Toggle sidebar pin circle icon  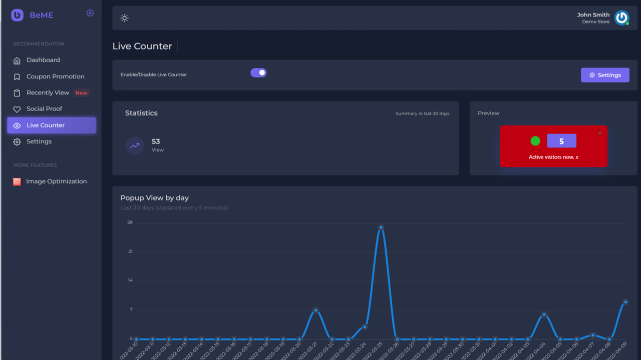(90, 13)
